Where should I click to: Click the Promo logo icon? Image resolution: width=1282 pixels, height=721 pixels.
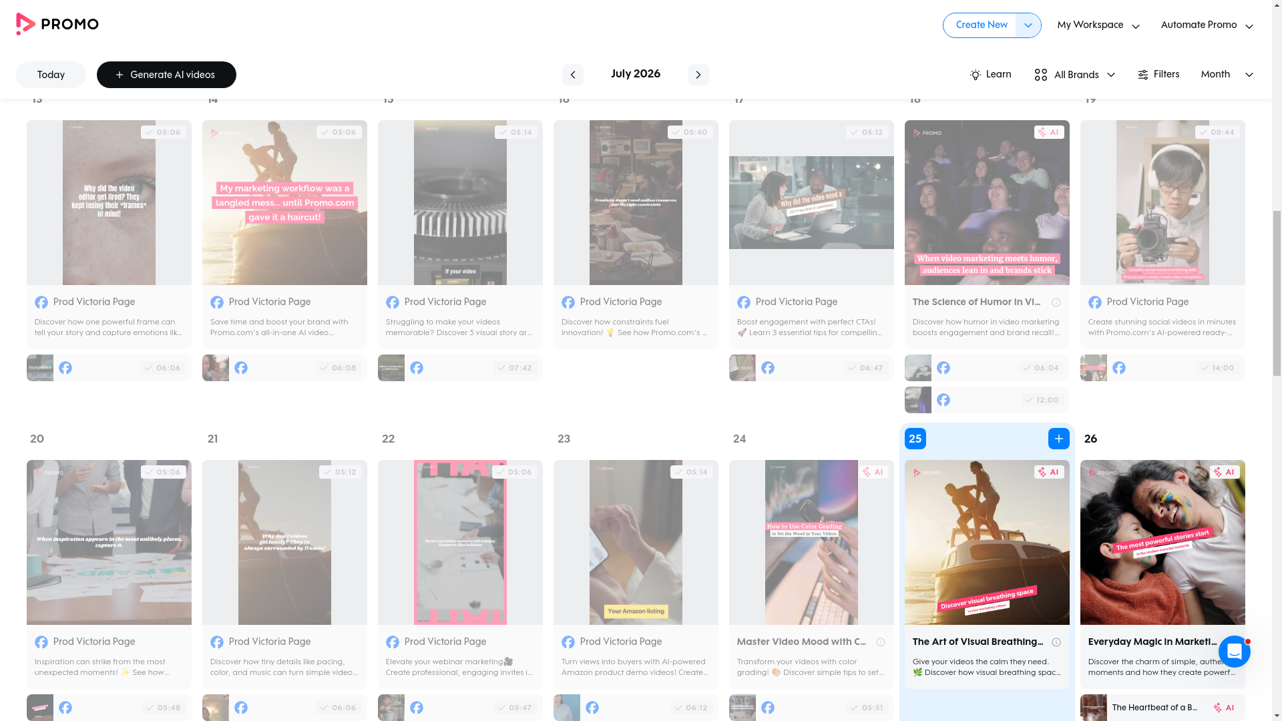(x=25, y=24)
